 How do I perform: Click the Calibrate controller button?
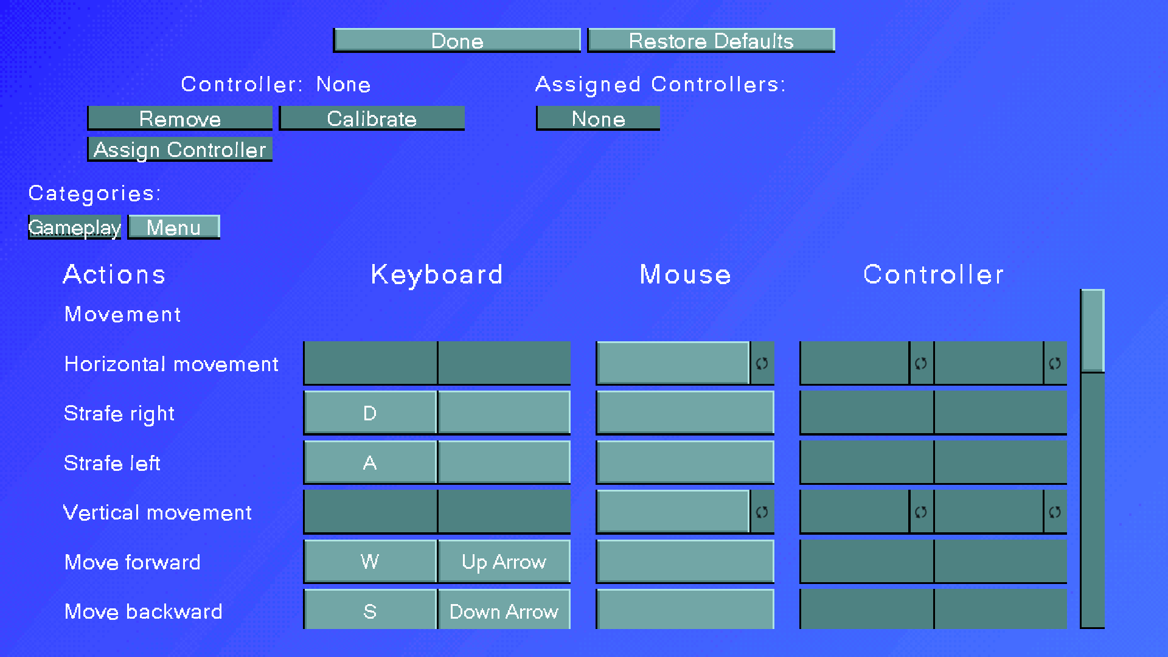(x=372, y=119)
